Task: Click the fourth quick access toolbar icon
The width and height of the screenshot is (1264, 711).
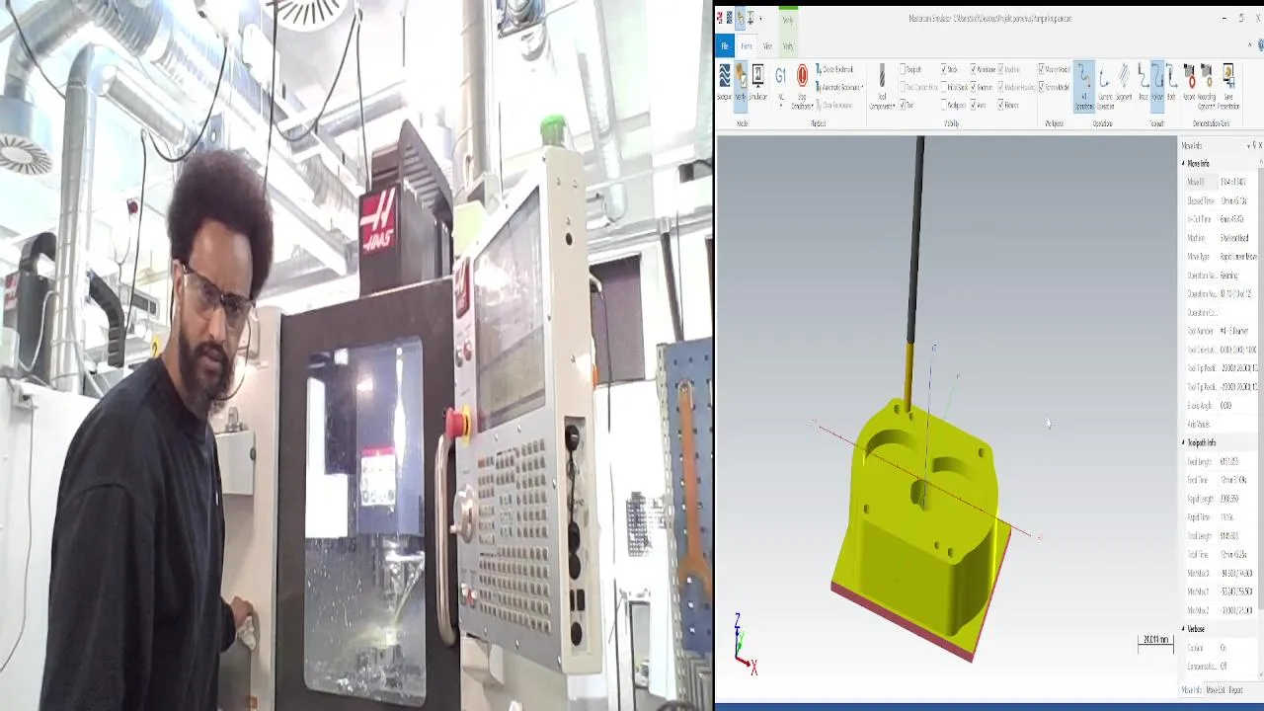Action: click(750, 18)
